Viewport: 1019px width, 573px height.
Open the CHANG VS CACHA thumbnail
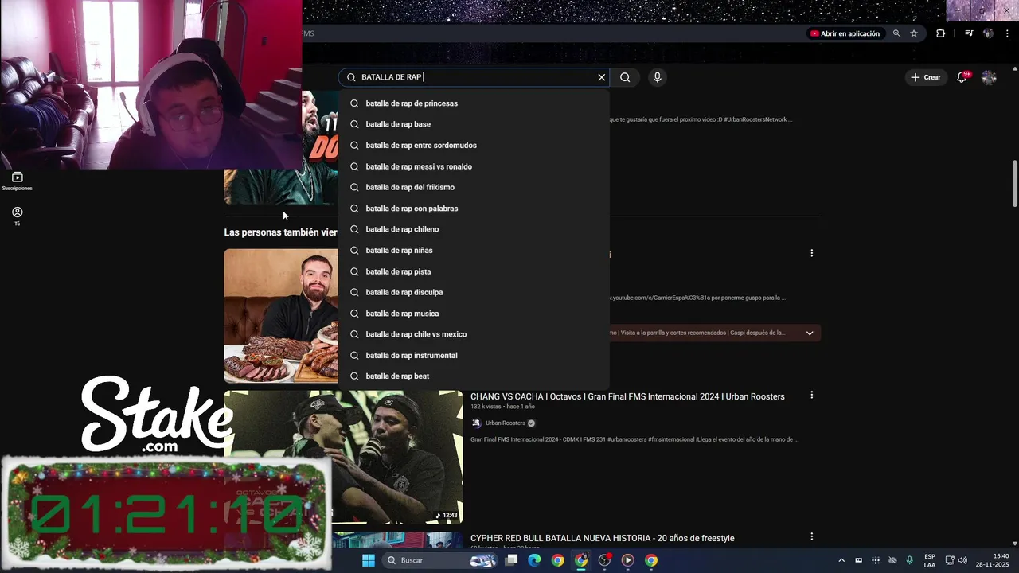coord(343,457)
